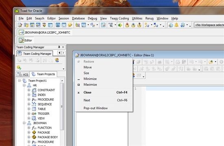224x146 pixels.
Task: Click the green binoculars object search icon
Action: (77, 25)
